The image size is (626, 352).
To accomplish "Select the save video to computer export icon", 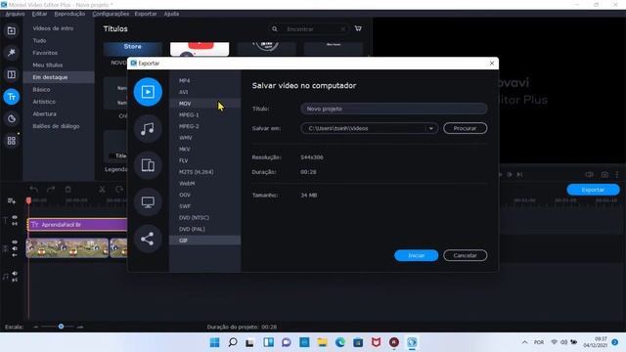I will [148, 92].
